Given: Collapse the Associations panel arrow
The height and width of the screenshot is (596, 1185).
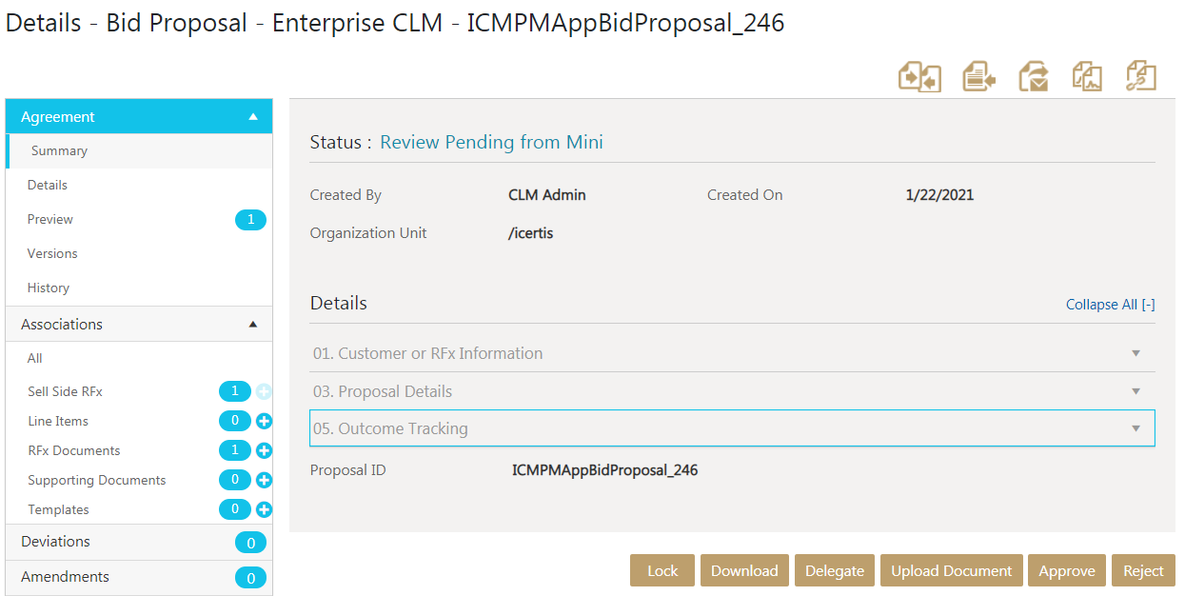Looking at the screenshot, I should tap(253, 325).
